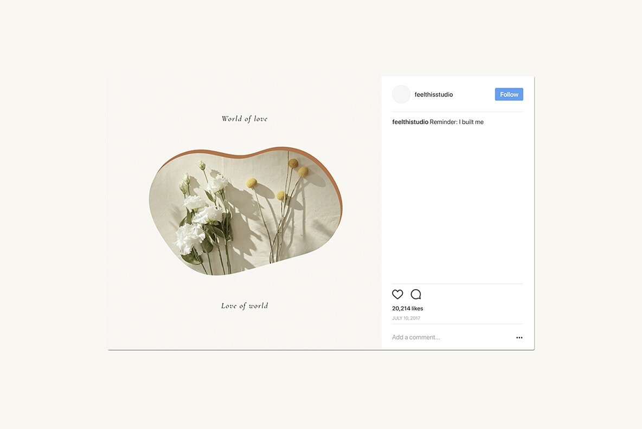Image resolution: width=642 pixels, height=429 pixels.
Task: Click the divider area above the like row
Action: (457, 282)
